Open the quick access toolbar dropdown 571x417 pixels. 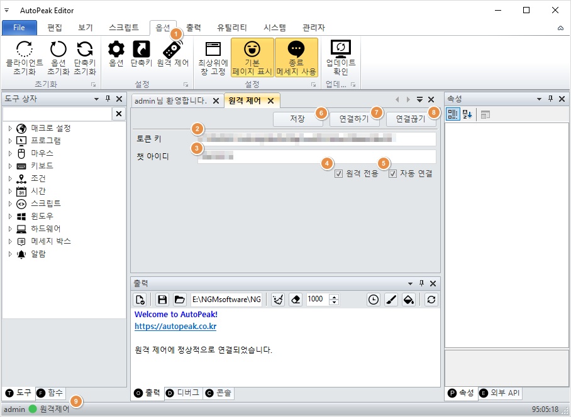coord(6,10)
